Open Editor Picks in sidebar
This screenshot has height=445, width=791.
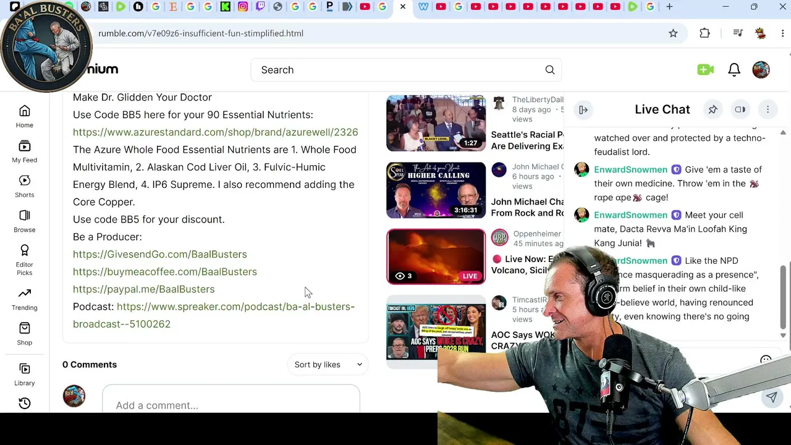point(25,259)
